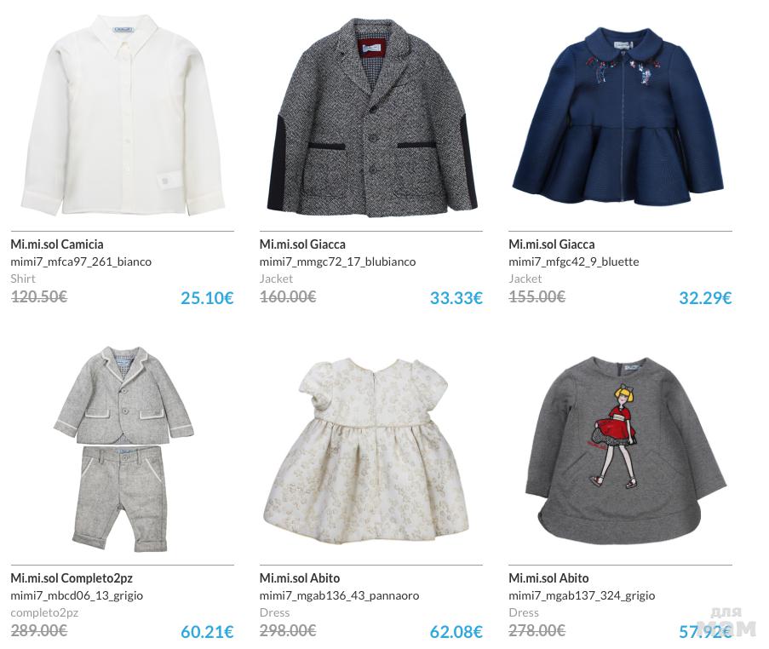Click the Mi.mi.sol Completo2pz title

[x=72, y=577]
